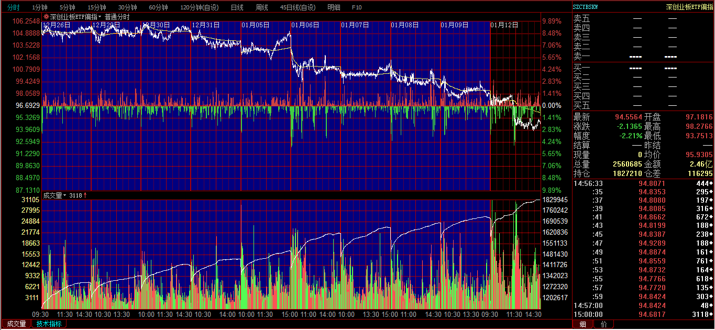This screenshot has width=715, height=330.
Task: Expand the 成交量 indicator dropdown
Action: (x=64, y=195)
